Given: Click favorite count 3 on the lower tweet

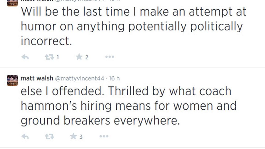Looking at the screenshot, I should tap(81, 137).
